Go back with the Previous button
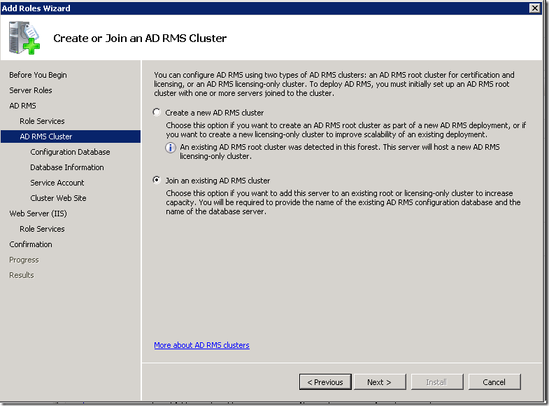The width and height of the screenshot is (549, 406). (325, 381)
